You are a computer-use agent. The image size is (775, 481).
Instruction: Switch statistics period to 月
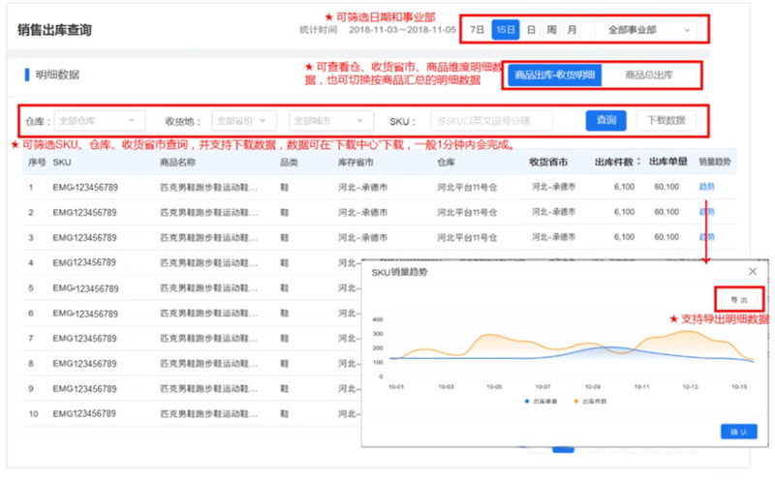572,30
